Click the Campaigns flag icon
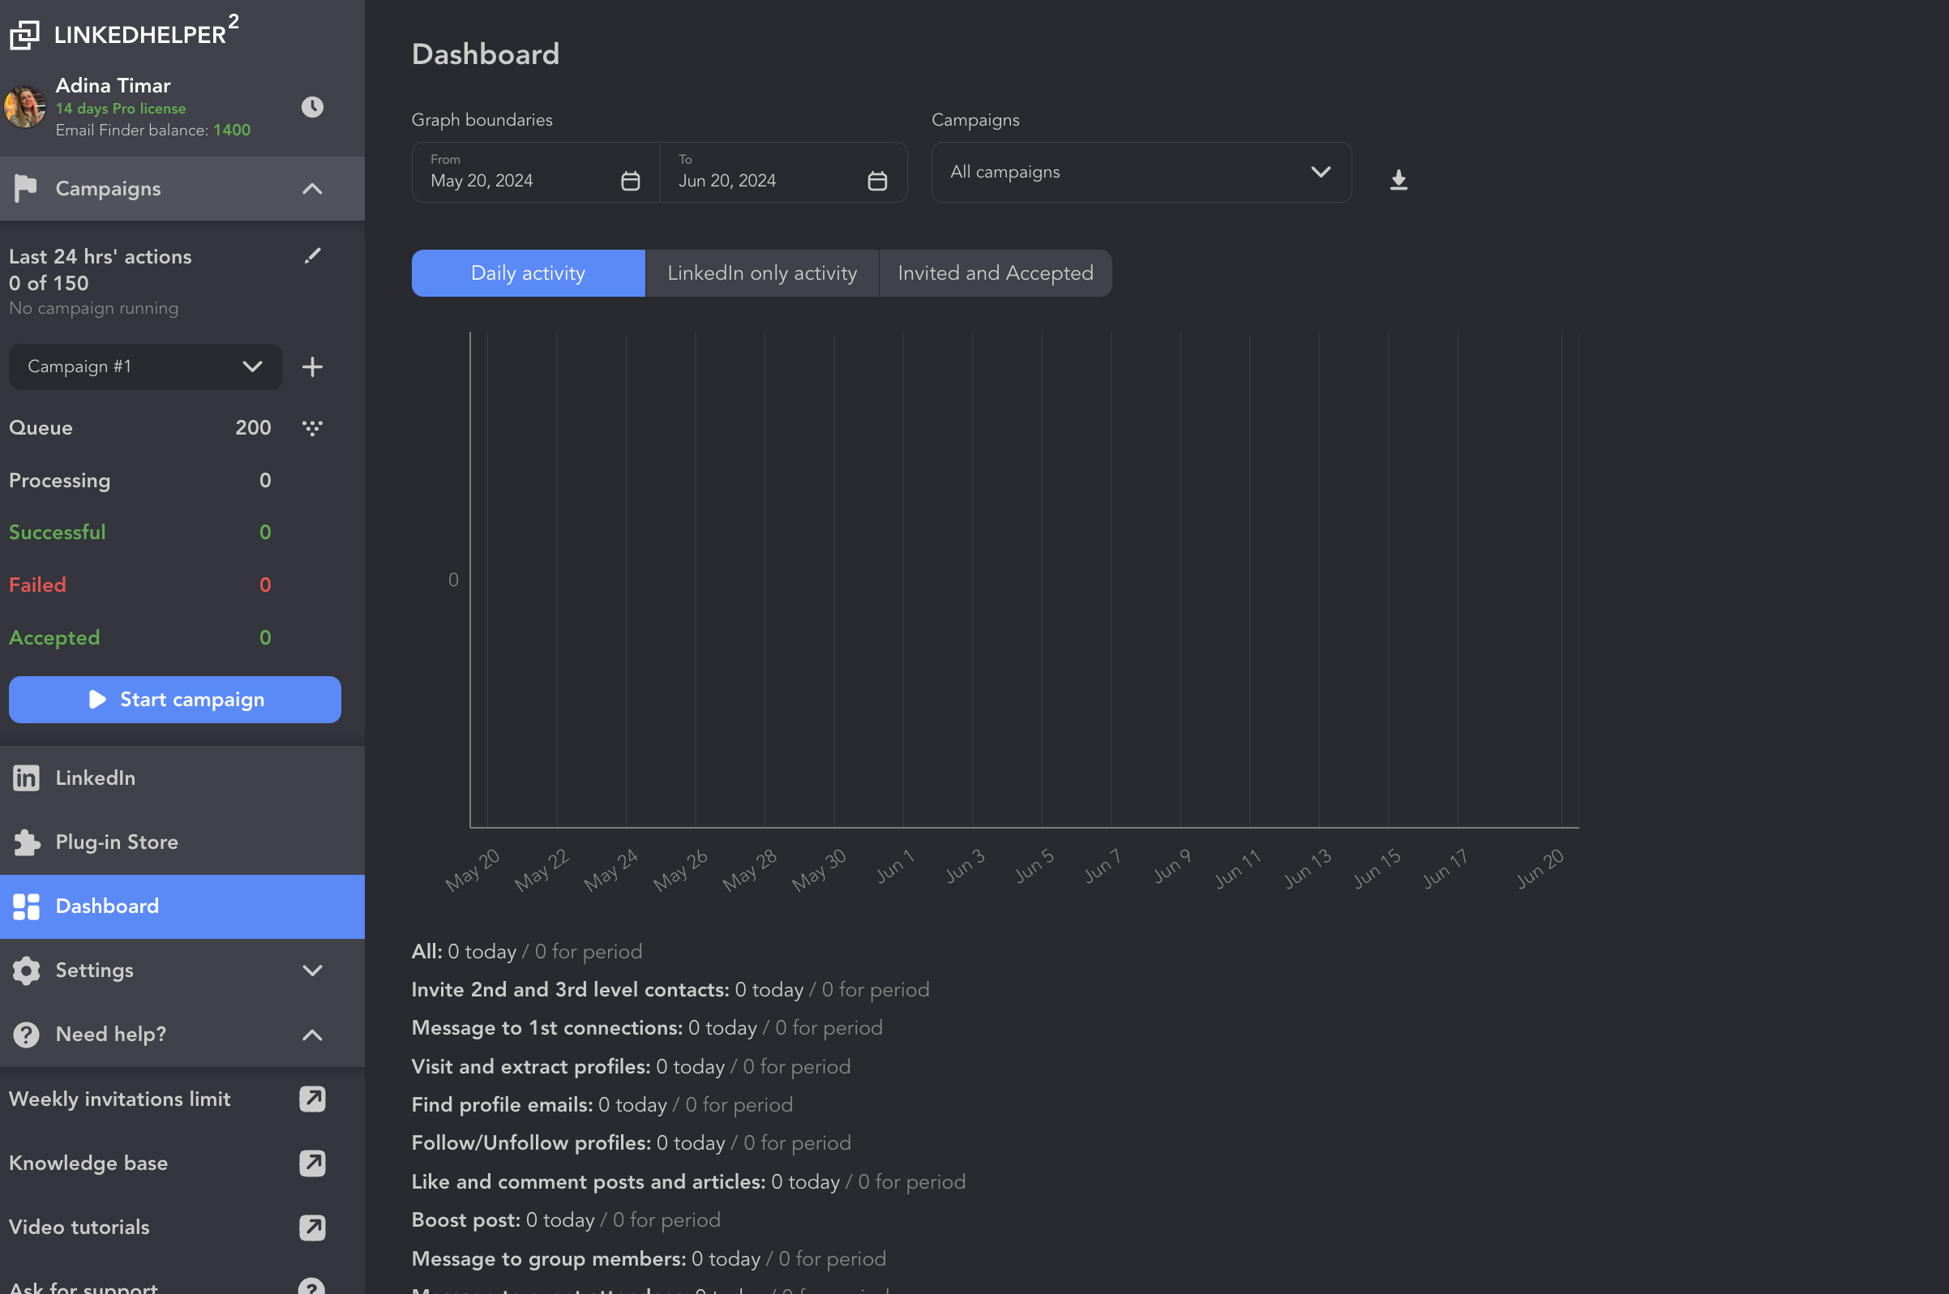The height and width of the screenshot is (1294, 1949). click(26, 189)
